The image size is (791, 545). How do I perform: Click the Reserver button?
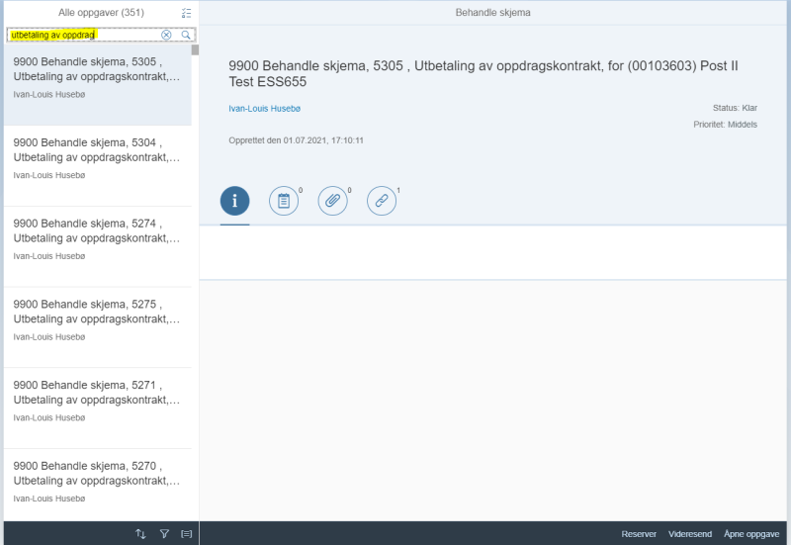[x=639, y=534]
